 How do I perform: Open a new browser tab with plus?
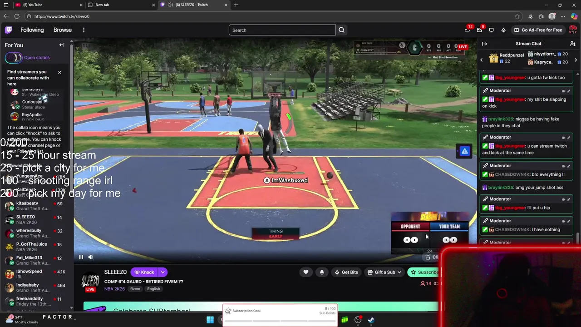[236, 5]
